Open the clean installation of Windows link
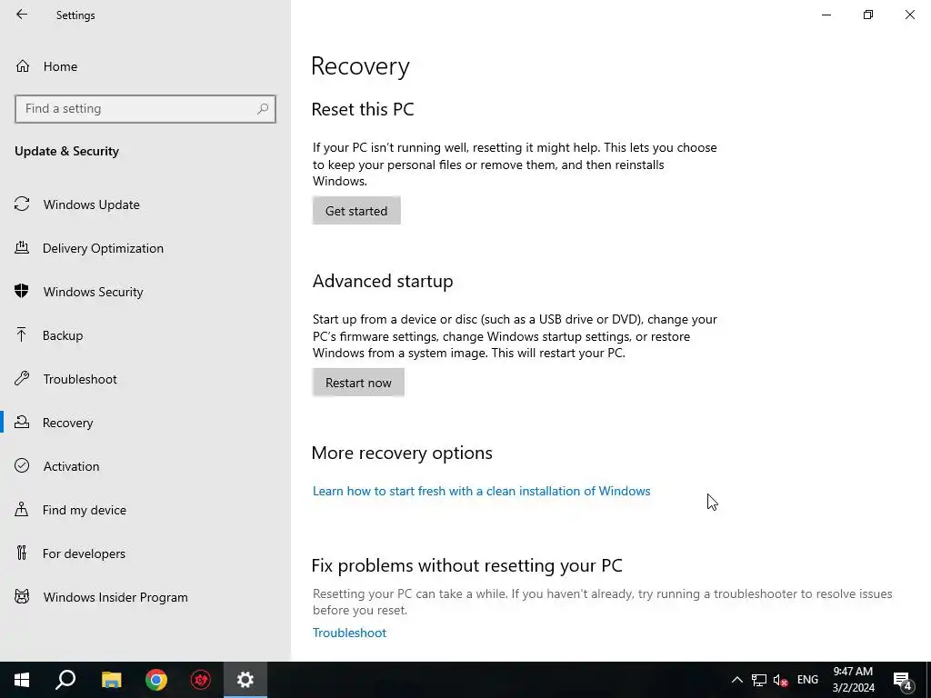 [482, 491]
